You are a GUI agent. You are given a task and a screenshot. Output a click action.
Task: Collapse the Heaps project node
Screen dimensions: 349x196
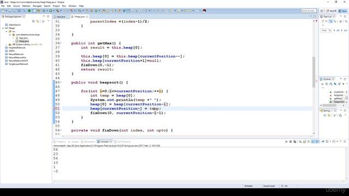[x=3, y=28]
